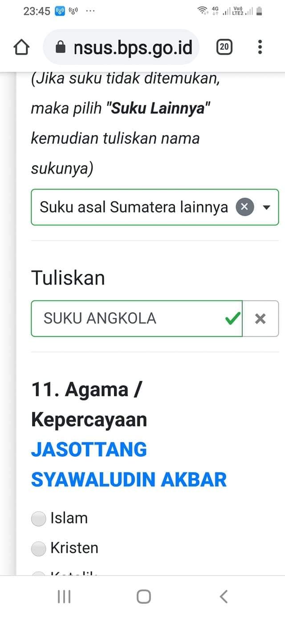Image resolution: width=285 pixels, height=618 pixels.
Task: Tap the Android home navigation button
Action: click(143, 597)
